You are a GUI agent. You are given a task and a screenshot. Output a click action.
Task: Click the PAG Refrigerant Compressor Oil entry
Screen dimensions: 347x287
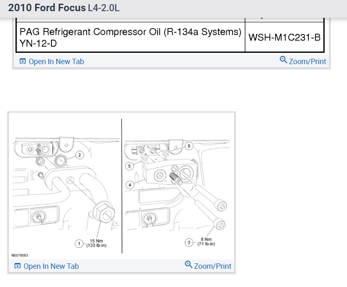click(x=129, y=32)
